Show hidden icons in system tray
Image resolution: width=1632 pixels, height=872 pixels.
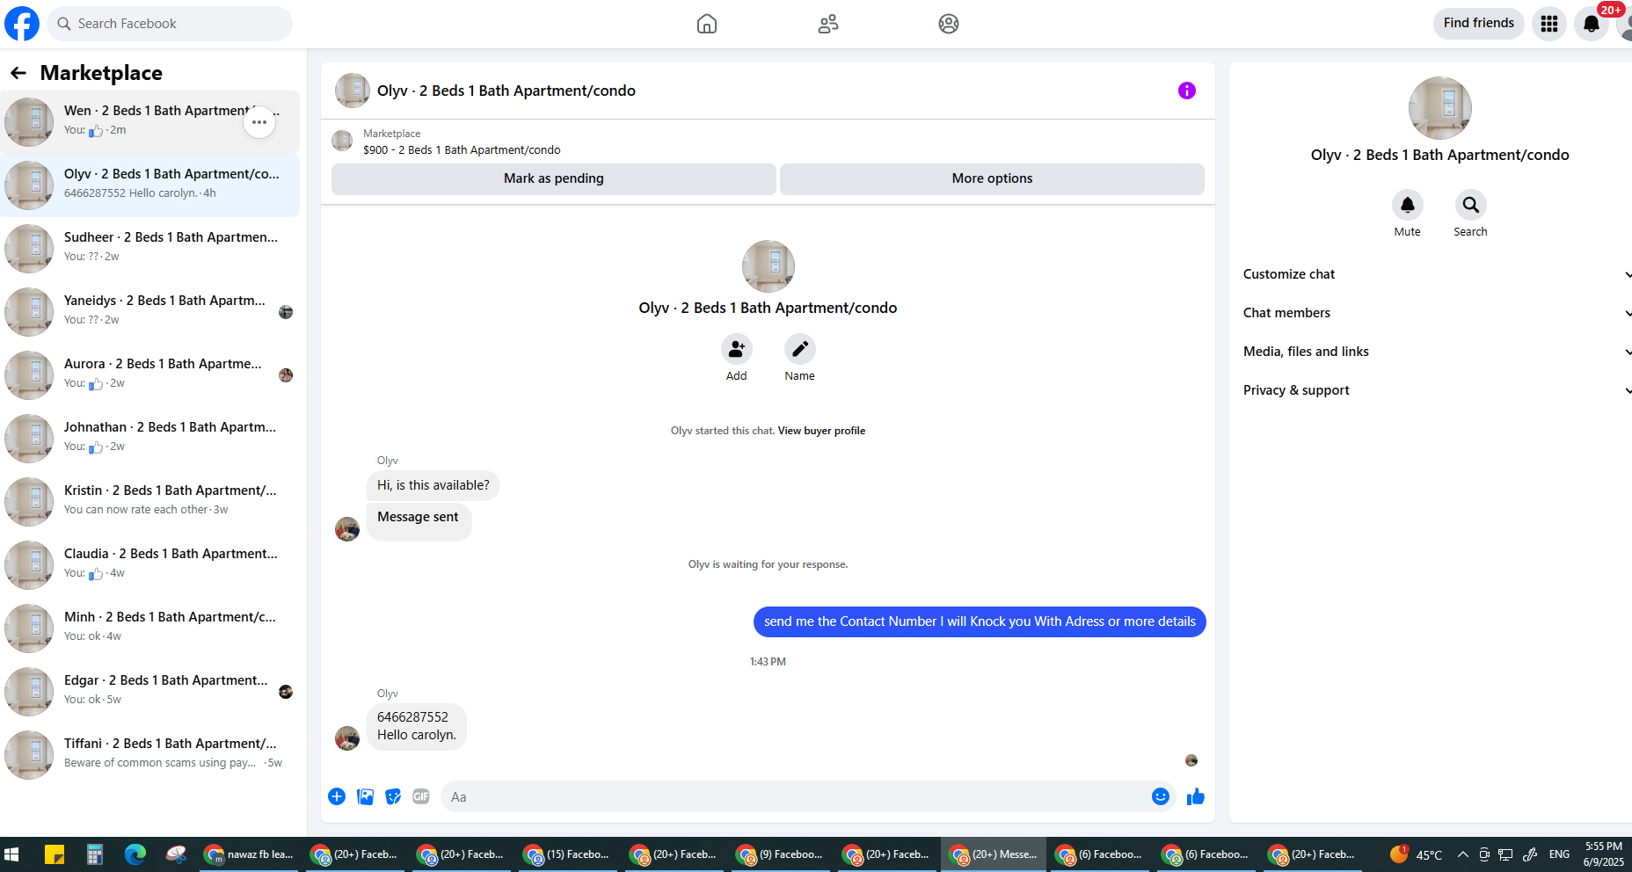point(1463,854)
